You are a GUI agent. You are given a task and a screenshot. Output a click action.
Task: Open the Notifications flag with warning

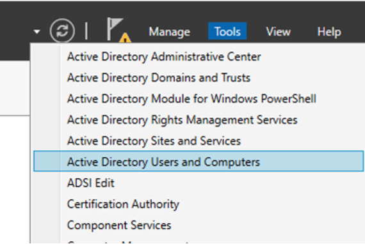pyautogui.click(x=118, y=30)
